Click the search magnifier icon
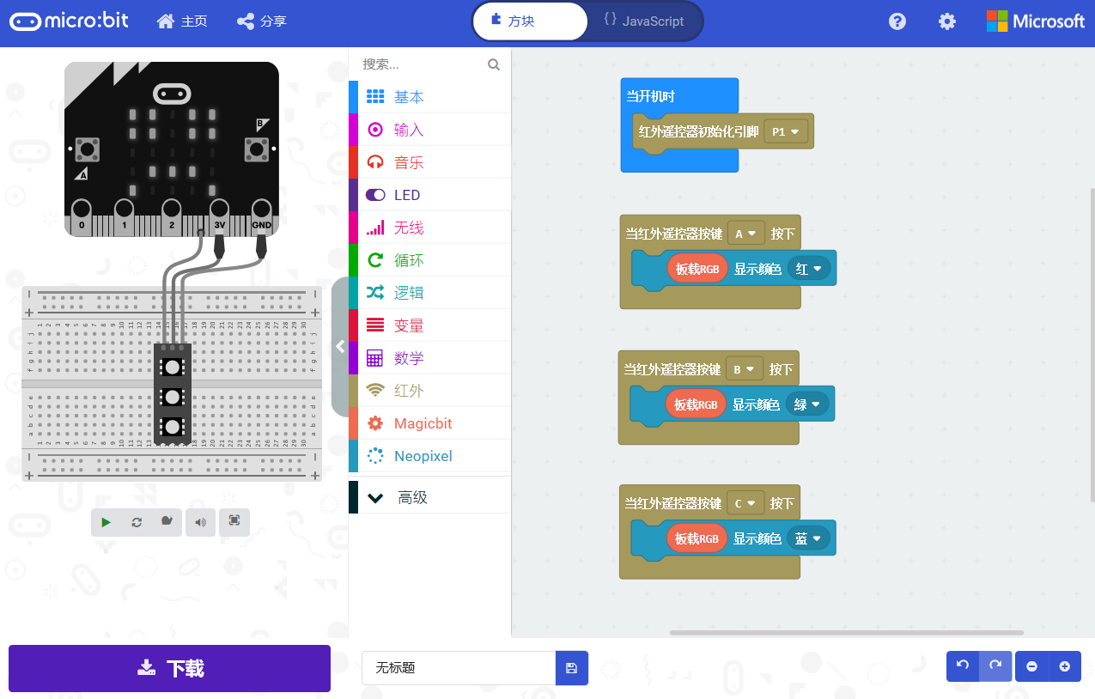The height and width of the screenshot is (699, 1095). pos(494,64)
